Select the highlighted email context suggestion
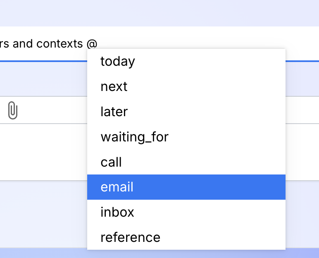This screenshot has height=258, width=319. [186, 187]
